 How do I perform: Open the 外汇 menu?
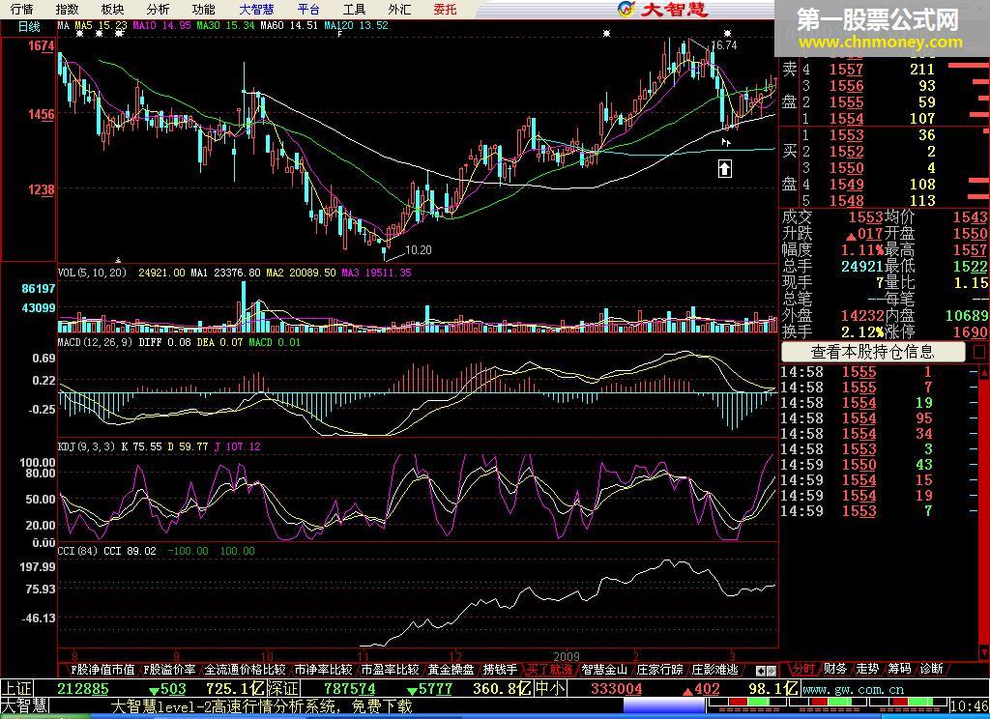399,10
